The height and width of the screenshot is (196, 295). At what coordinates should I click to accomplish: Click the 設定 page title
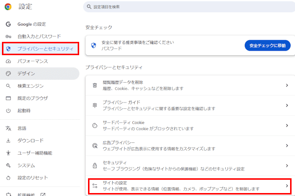click(26, 6)
